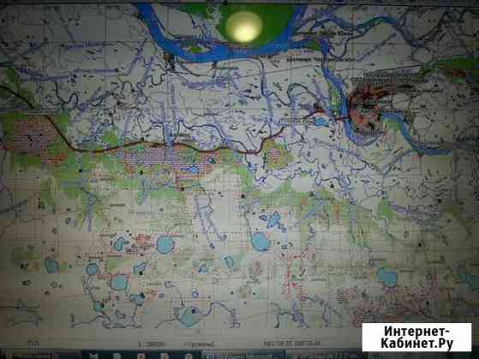Open the first pinned taskbar icon after the leftmost window button

point(93,356)
